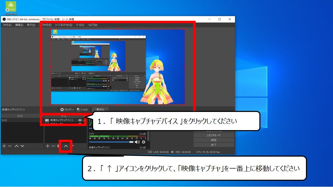Open the 設定 button in controls

point(214,140)
